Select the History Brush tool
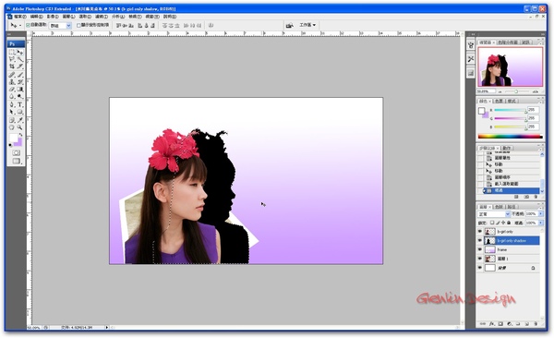Image resolution: width=554 pixels, height=338 pixels. point(20,81)
